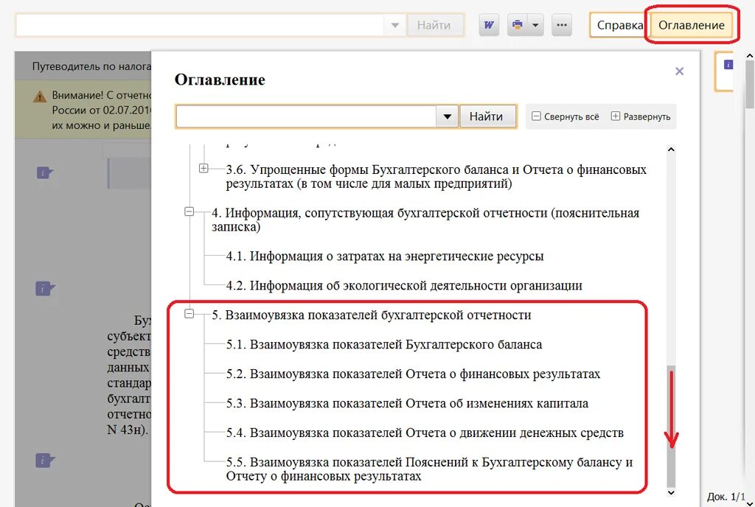Click contents list scroll down arrow
This screenshot has width=755, height=507.
coord(671,492)
